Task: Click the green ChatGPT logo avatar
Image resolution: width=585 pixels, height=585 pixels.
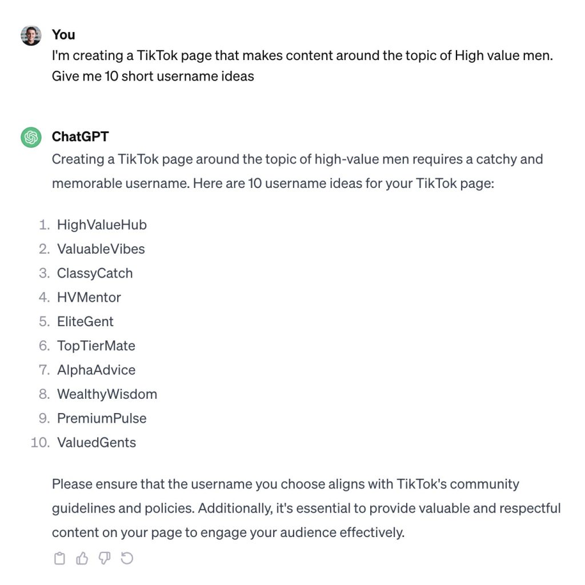Action: pyautogui.click(x=31, y=137)
